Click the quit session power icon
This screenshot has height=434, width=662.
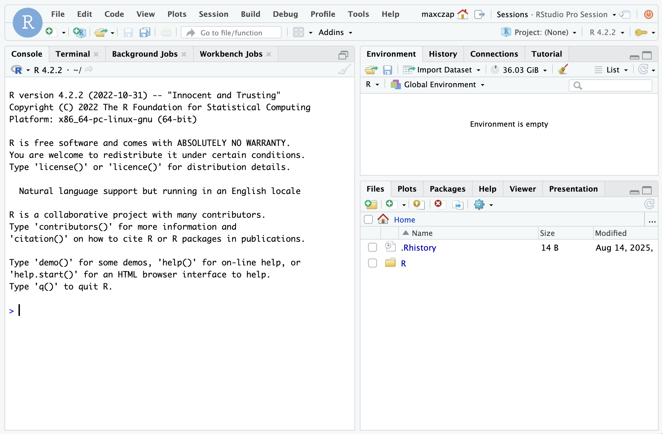648,14
